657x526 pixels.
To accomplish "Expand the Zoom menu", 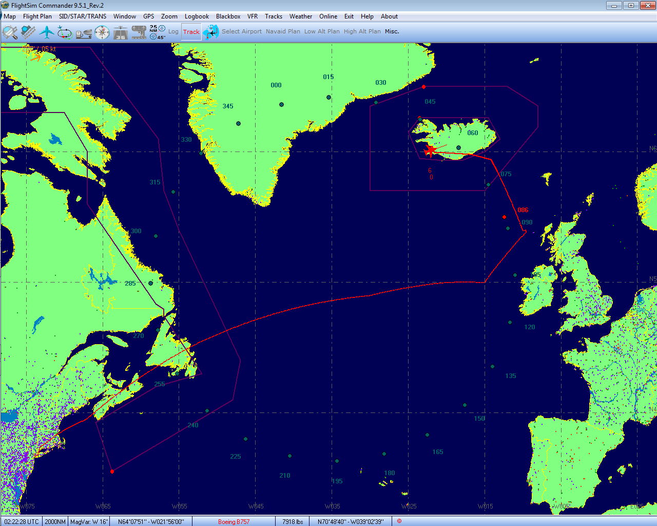I will point(169,16).
